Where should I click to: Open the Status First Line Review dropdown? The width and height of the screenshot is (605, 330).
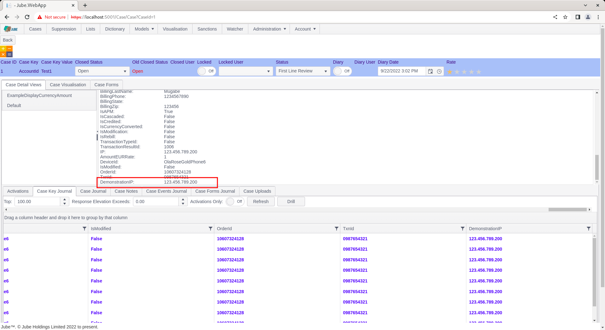point(303,71)
